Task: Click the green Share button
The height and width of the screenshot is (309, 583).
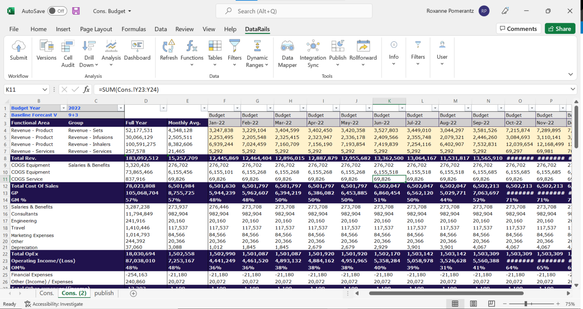Action: (560, 28)
